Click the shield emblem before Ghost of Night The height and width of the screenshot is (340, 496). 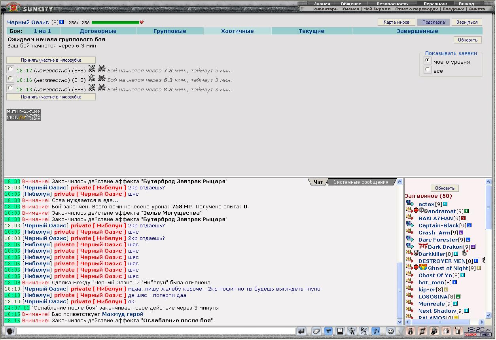423,268
